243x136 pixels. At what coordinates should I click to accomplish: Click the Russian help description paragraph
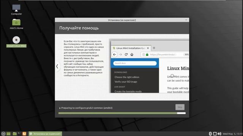(84, 58)
